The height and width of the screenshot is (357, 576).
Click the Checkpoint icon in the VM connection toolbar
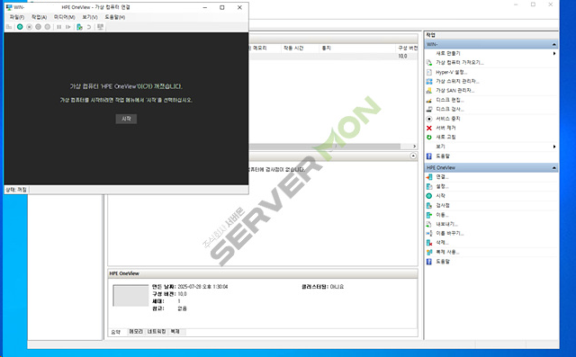click(79, 27)
